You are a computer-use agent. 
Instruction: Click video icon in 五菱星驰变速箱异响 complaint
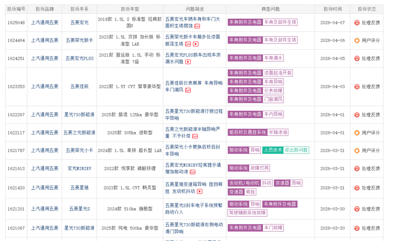pos(199,191)
